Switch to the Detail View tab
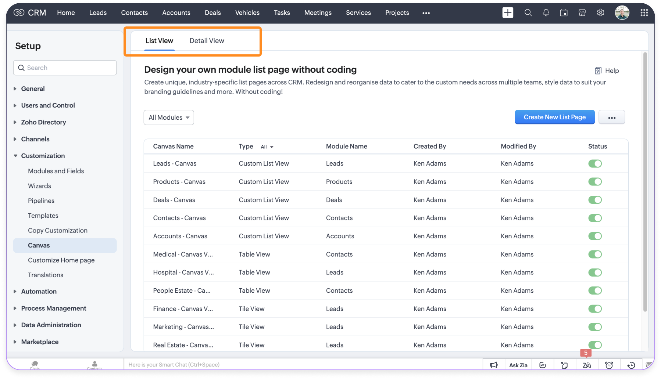Image resolution: width=661 pixels, height=379 pixels. click(207, 41)
